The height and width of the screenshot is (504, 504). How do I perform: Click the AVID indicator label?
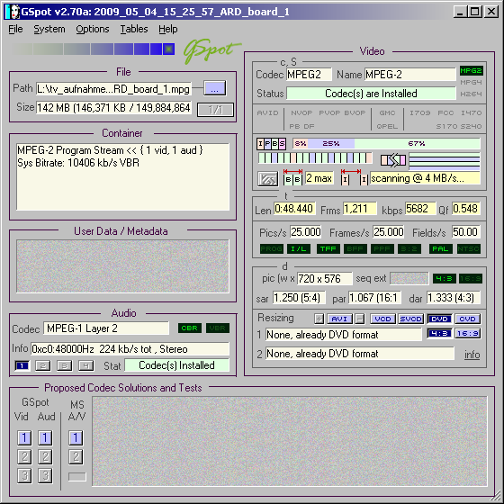(267, 112)
